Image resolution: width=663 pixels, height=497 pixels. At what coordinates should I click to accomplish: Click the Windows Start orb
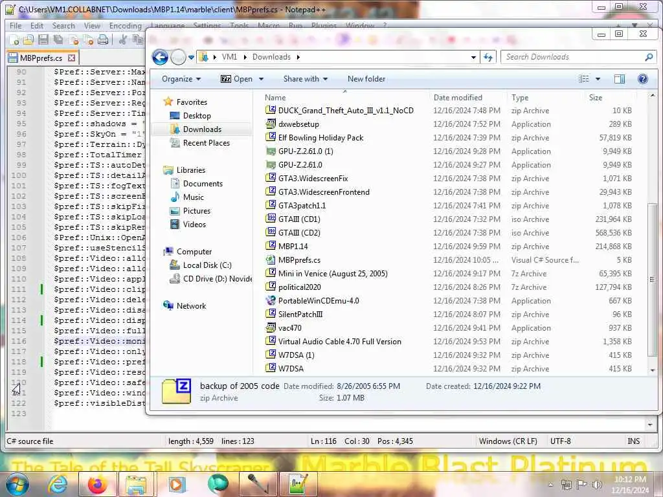[17, 484]
